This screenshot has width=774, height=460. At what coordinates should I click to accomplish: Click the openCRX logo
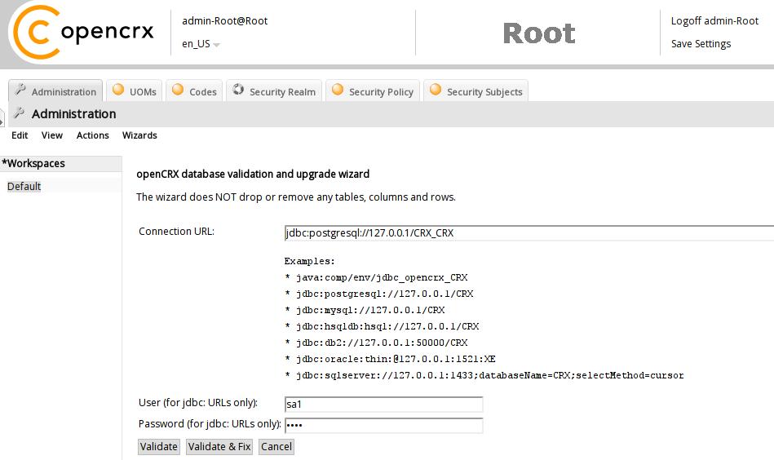pos(83,32)
